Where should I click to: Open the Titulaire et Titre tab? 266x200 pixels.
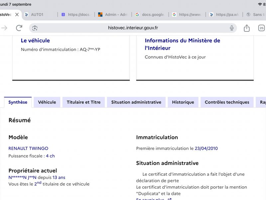84,102
